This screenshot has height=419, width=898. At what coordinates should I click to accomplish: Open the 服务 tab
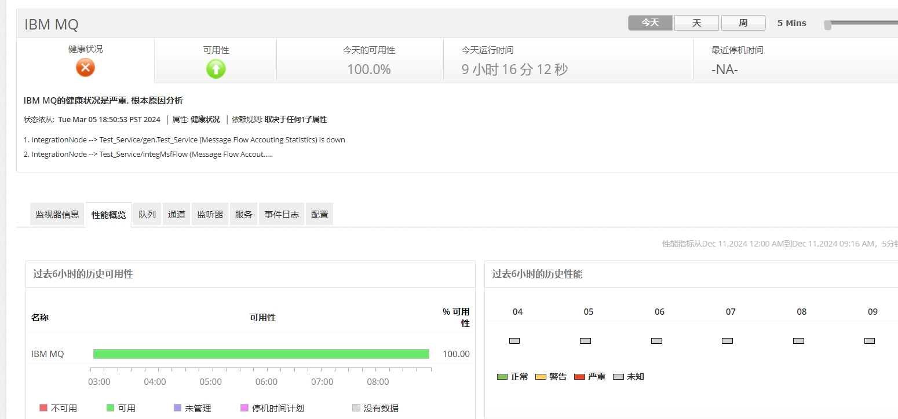click(x=244, y=214)
